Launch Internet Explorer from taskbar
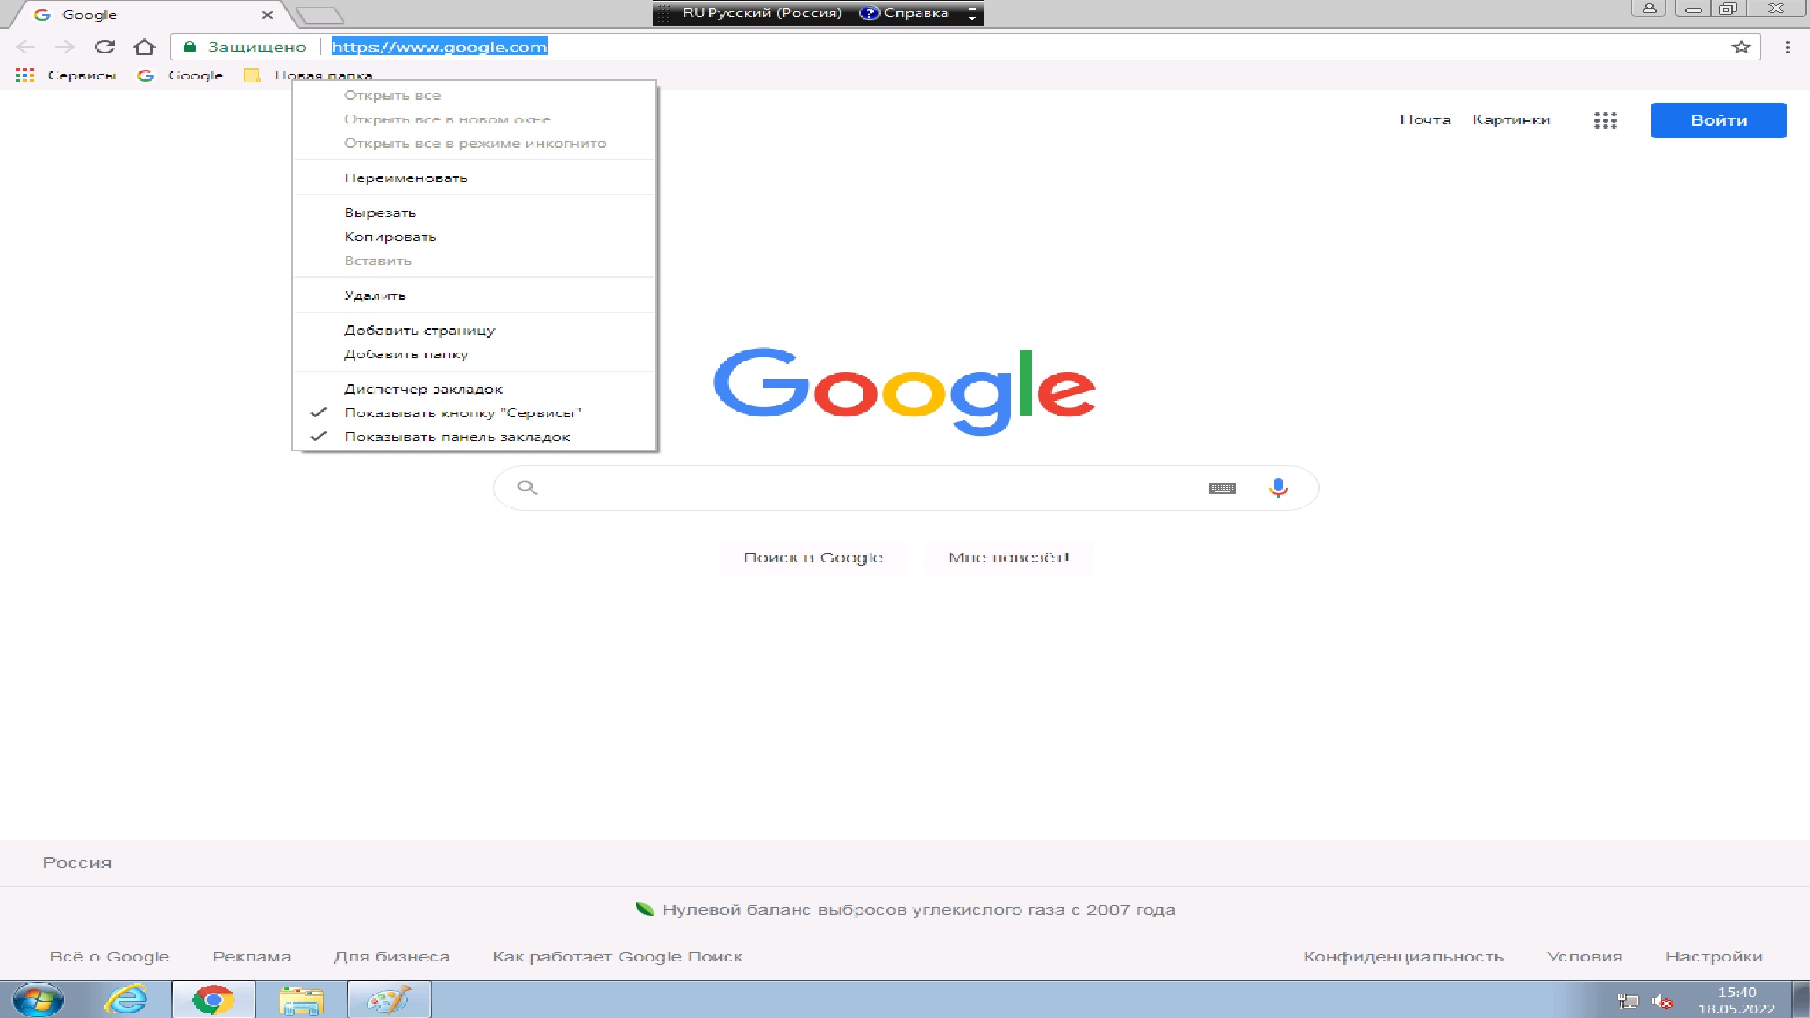1810x1018 pixels. [x=126, y=1000]
